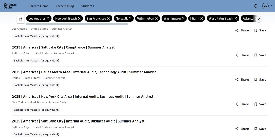This screenshot has width=275, height=140.
Task: Share the New York Business Audit job
Action: [242, 104]
